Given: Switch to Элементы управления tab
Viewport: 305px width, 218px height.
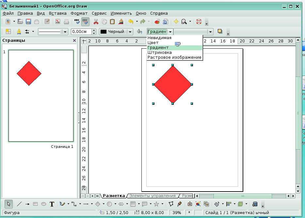Looking at the screenshot, I should 152,196.
